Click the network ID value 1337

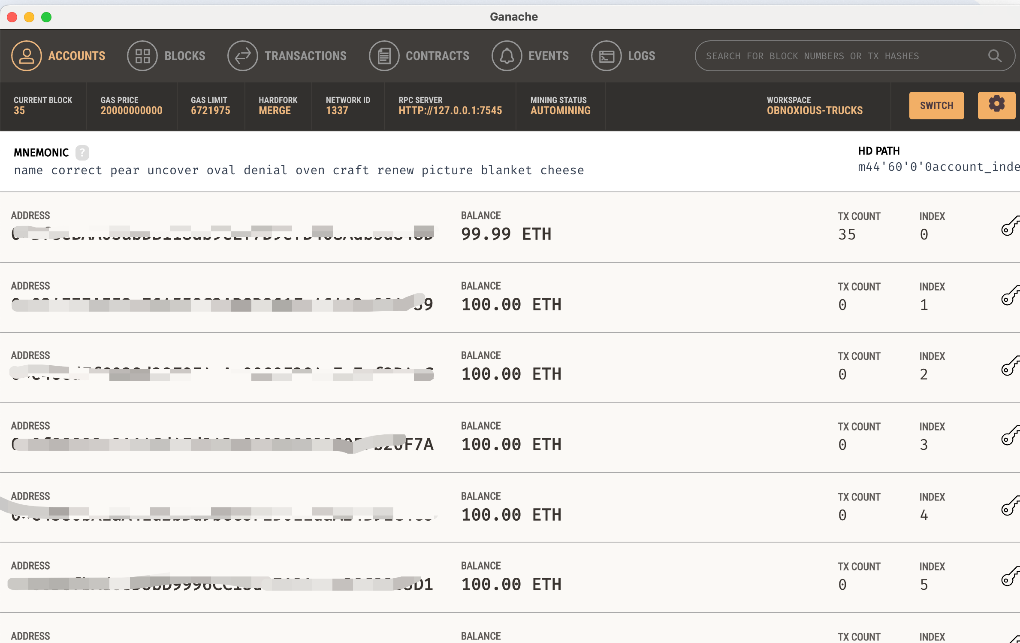click(x=337, y=111)
